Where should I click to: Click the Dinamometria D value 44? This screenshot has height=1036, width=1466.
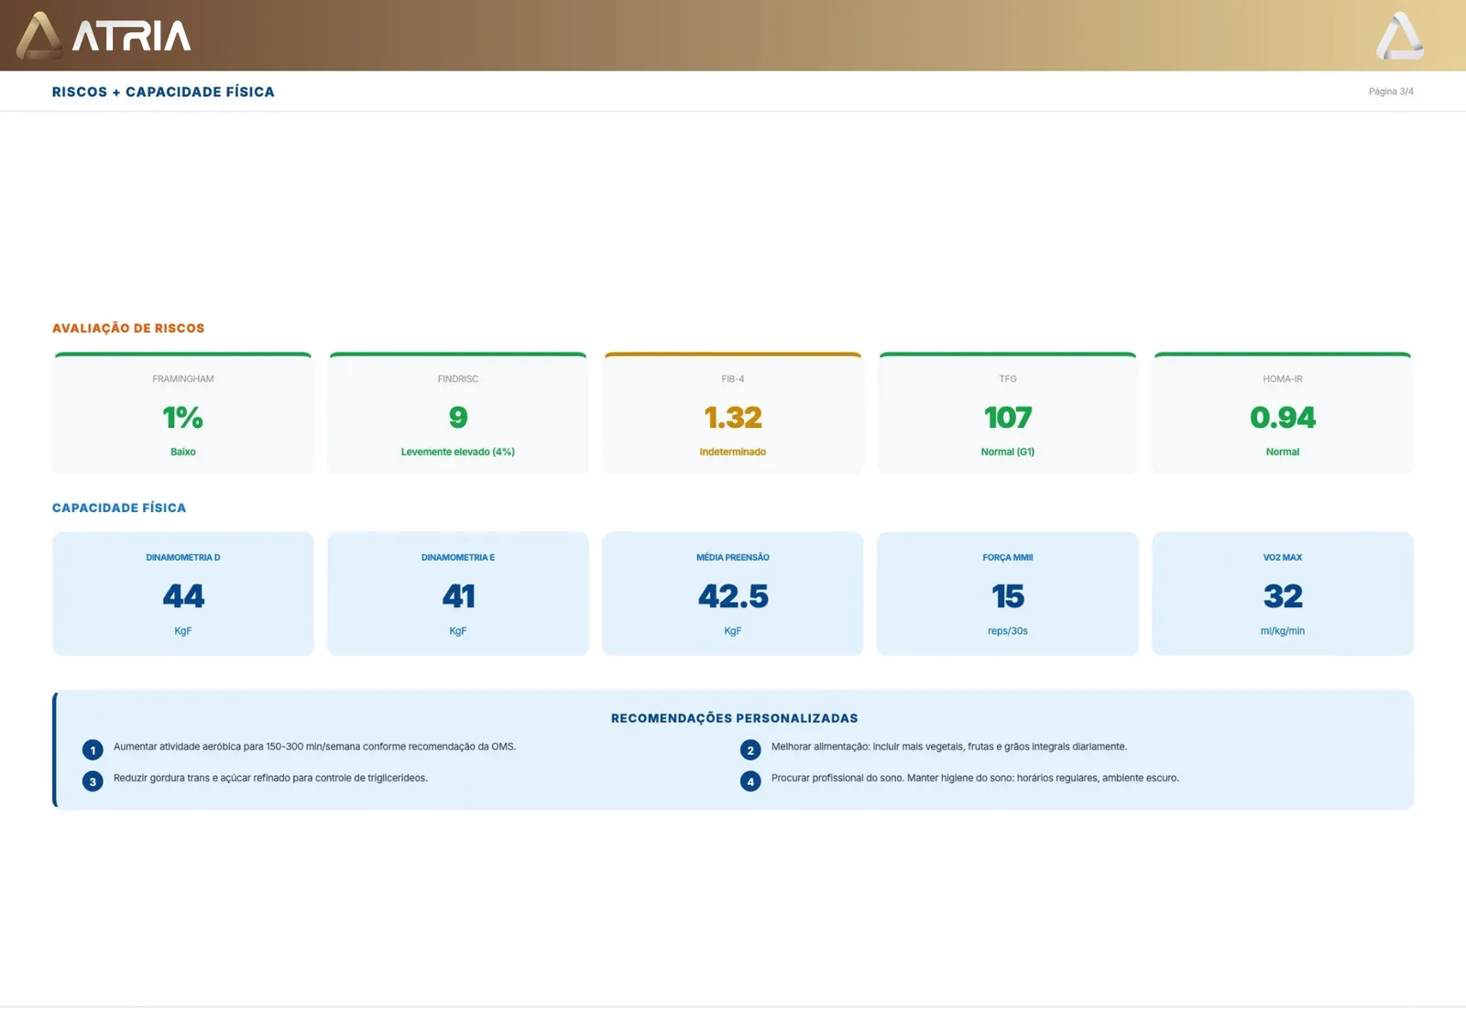pyautogui.click(x=183, y=596)
